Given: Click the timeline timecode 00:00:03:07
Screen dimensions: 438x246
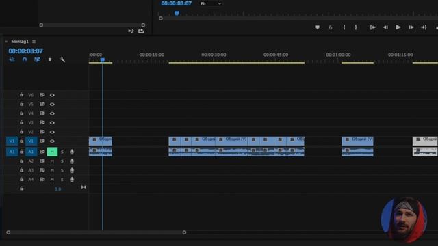Looking at the screenshot, I should (26, 51).
